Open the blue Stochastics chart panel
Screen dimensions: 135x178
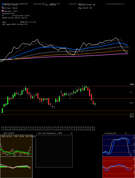119,146
